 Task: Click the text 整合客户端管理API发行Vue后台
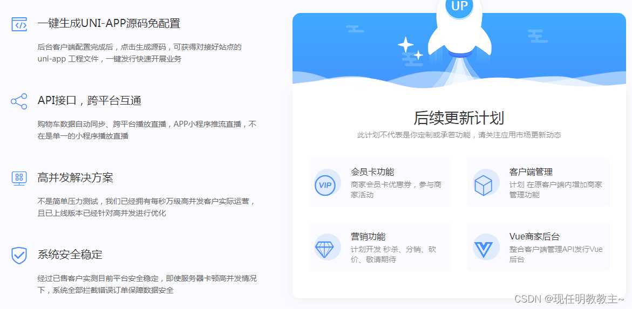coord(556,254)
